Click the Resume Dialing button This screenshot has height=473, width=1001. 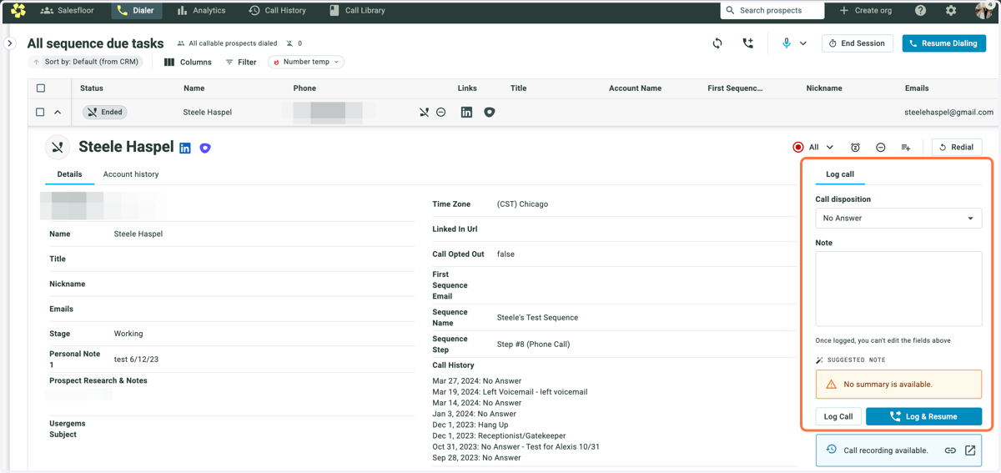(943, 43)
